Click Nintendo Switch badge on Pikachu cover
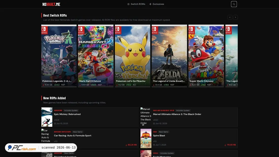 (118, 30)
